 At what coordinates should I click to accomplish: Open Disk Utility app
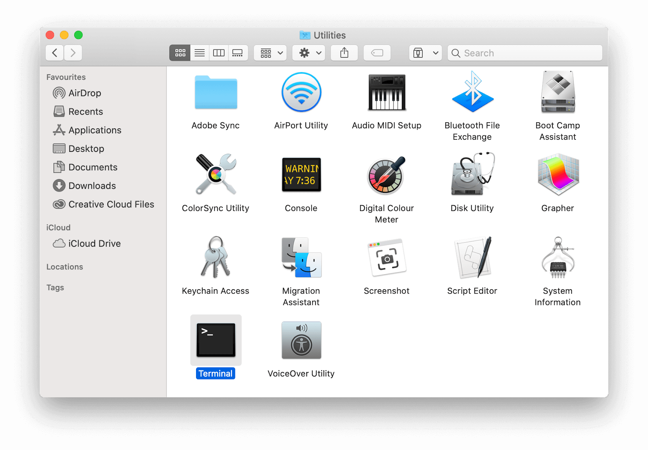point(472,175)
